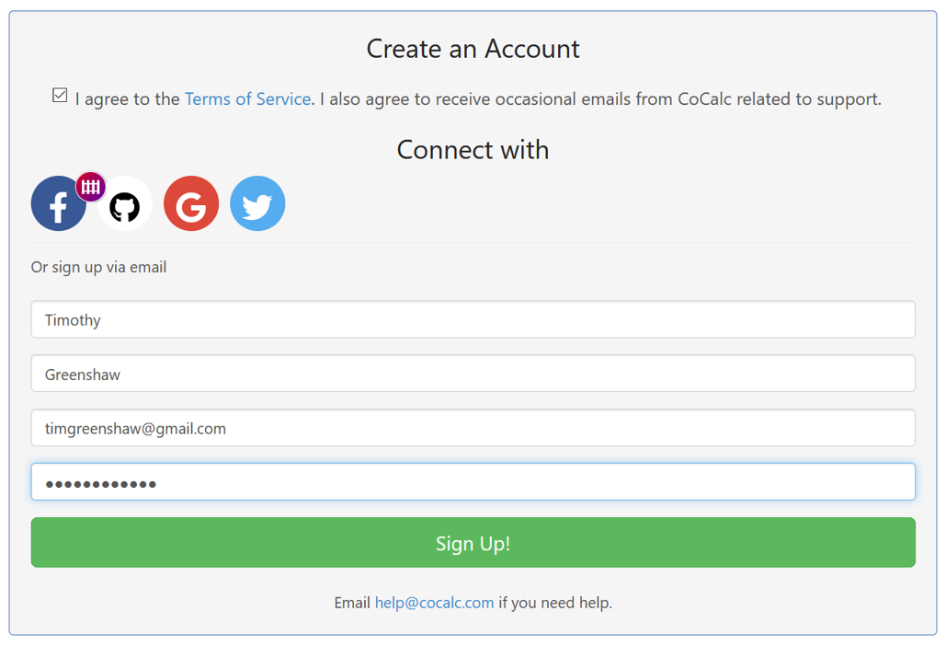Image resolution: width=946 pixels, height=646 pixels.
Task: Select the email field timgreenshaw@gmail.com
Action: coord(473,428)
